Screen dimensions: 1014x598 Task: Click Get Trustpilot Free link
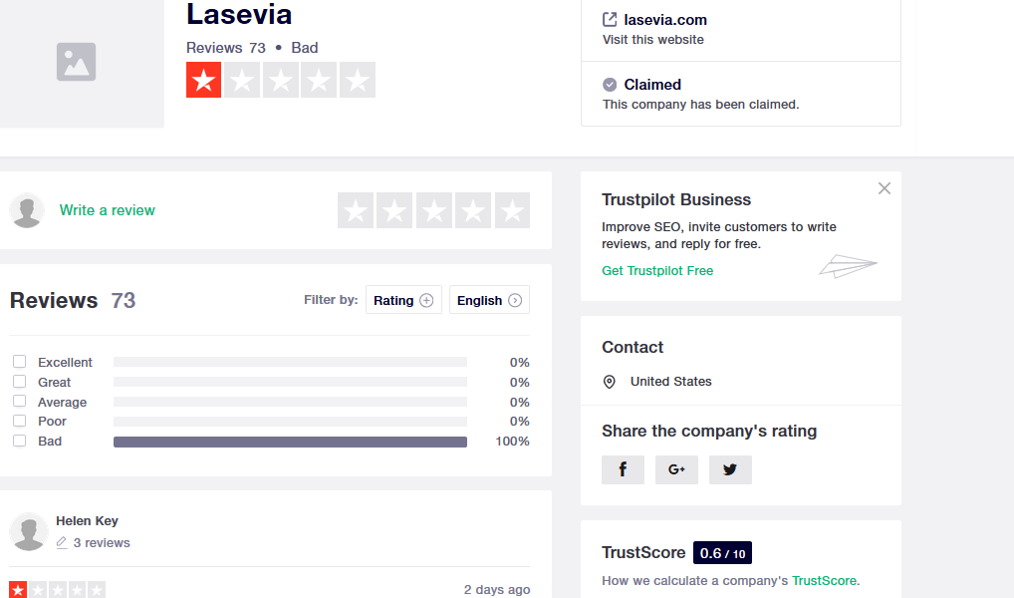pos(657,270)
